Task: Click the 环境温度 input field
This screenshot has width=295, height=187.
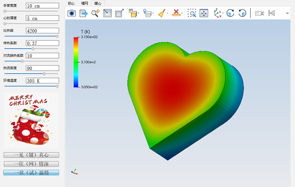Action: (42, 81)
